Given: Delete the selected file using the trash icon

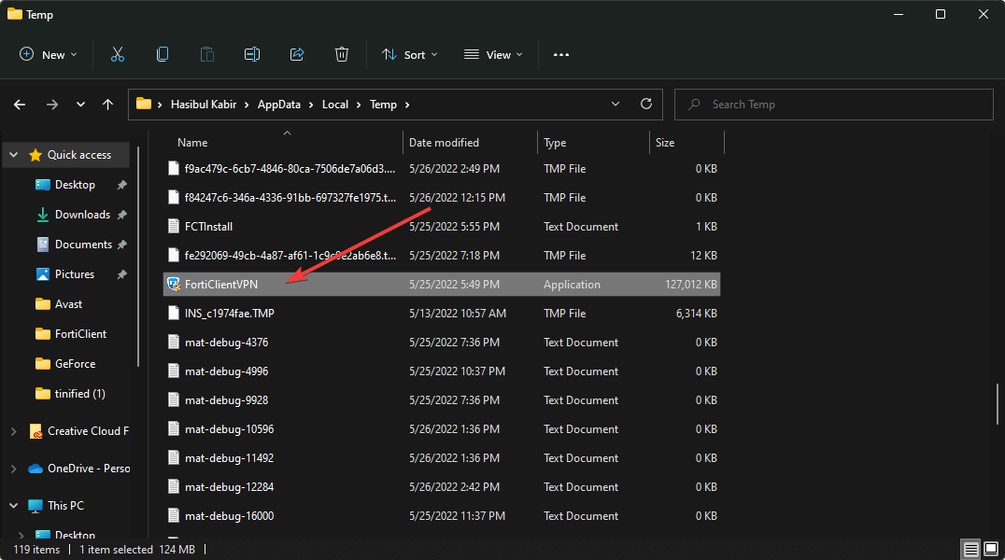Looking at the screenshot, I should click(341, 54).
